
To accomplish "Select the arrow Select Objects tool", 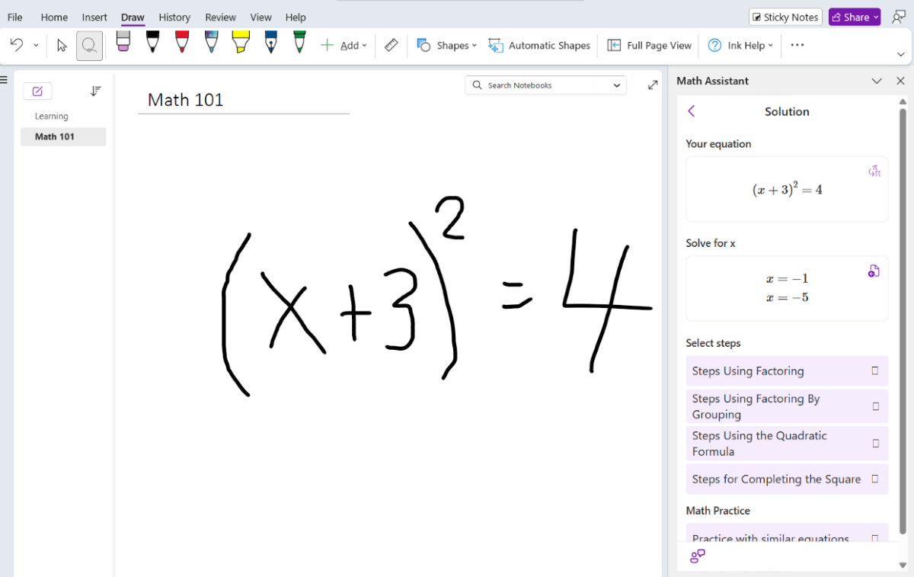I will pos(62,46).
